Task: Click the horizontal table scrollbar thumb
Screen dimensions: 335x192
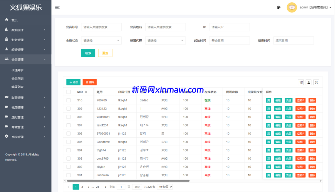Action: pyautogui.click(x=128, y=181)
